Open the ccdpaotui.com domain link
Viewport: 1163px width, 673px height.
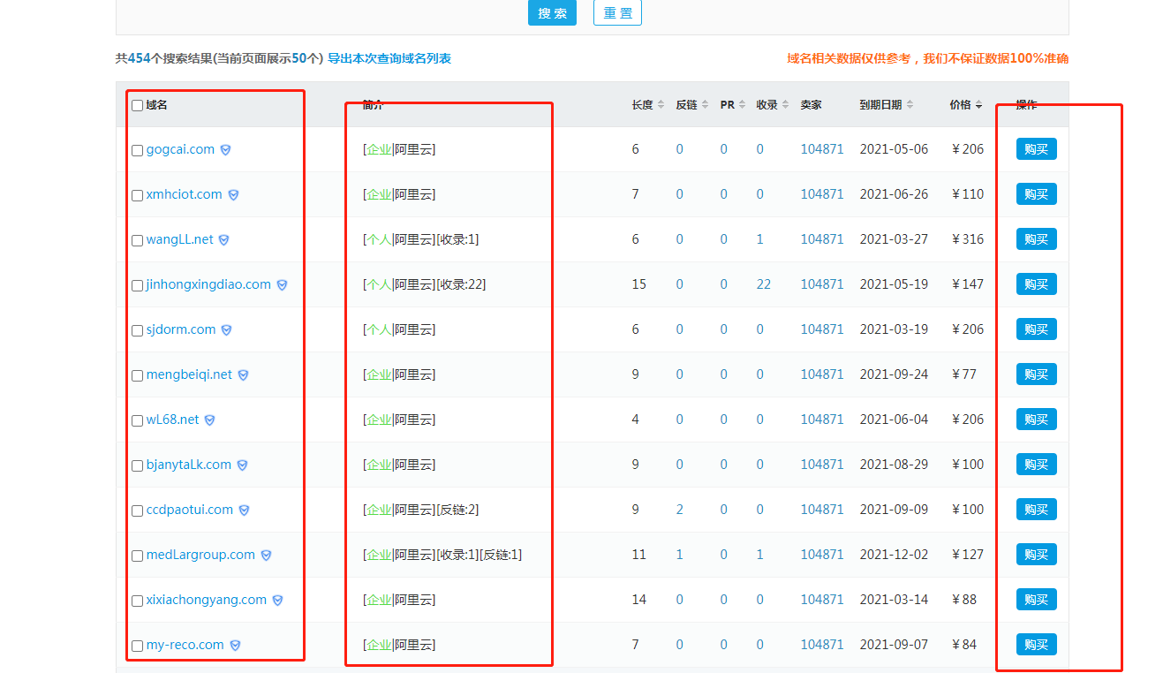click(x=190, y=510)
